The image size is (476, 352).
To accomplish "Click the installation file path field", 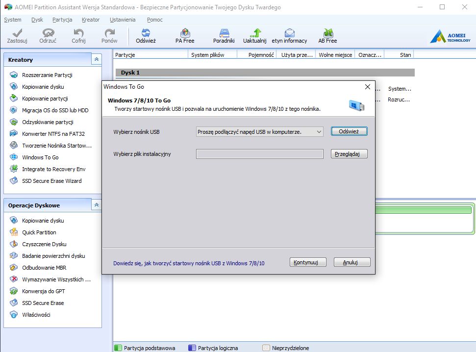I will tap(259, 154).
